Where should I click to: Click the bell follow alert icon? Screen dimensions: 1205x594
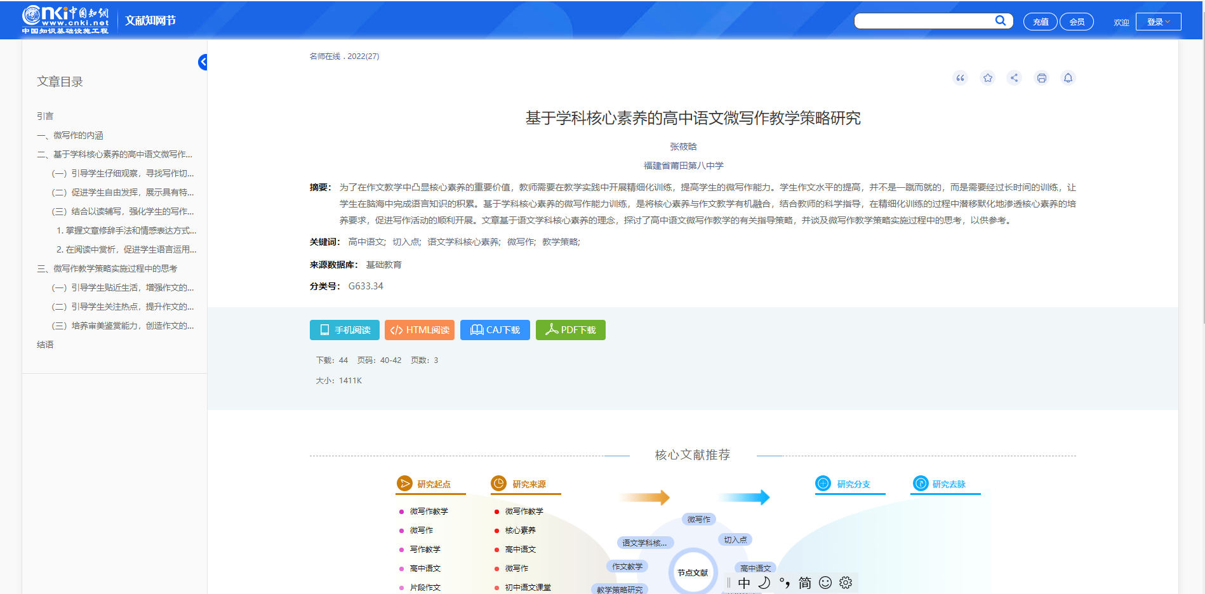point(1068,78)
